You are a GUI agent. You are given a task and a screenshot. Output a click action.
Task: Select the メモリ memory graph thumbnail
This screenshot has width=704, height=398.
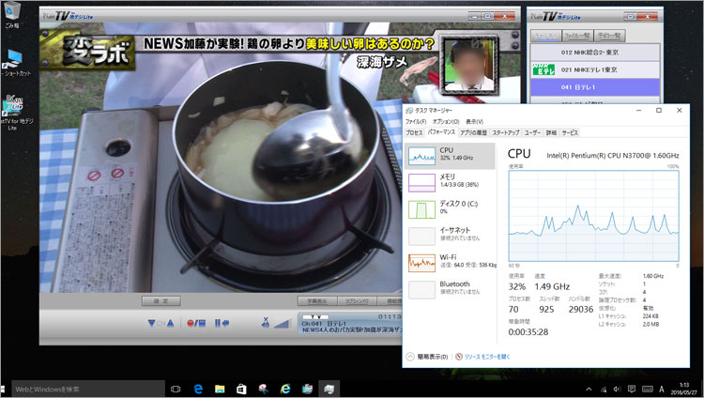[421, 183]
